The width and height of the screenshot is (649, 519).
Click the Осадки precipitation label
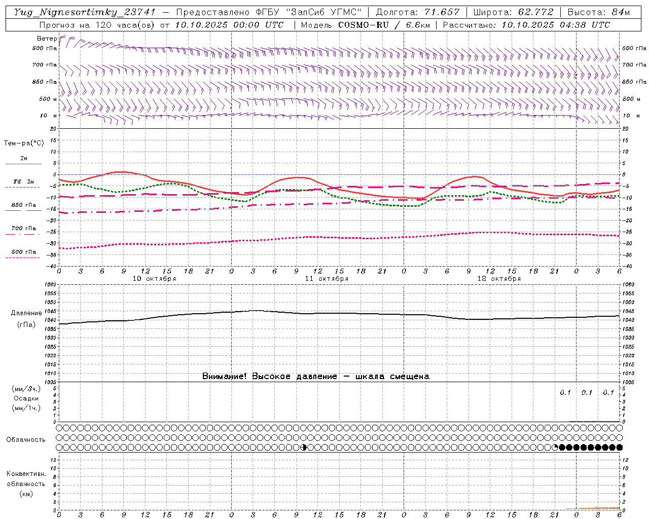(x=26, y=398)
